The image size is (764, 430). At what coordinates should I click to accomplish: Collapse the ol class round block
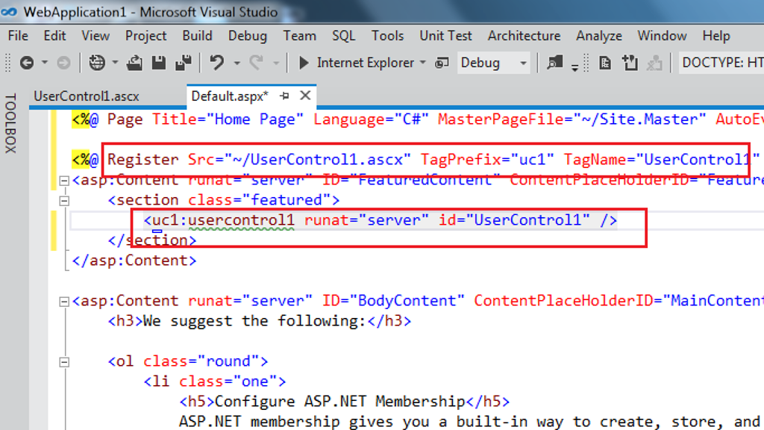point(64,362)
